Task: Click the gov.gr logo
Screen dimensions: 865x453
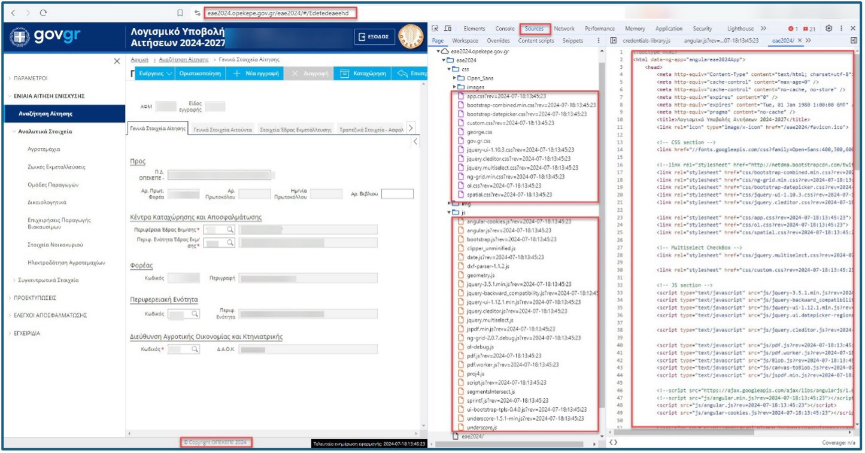Action: click(x=45, y=36)
